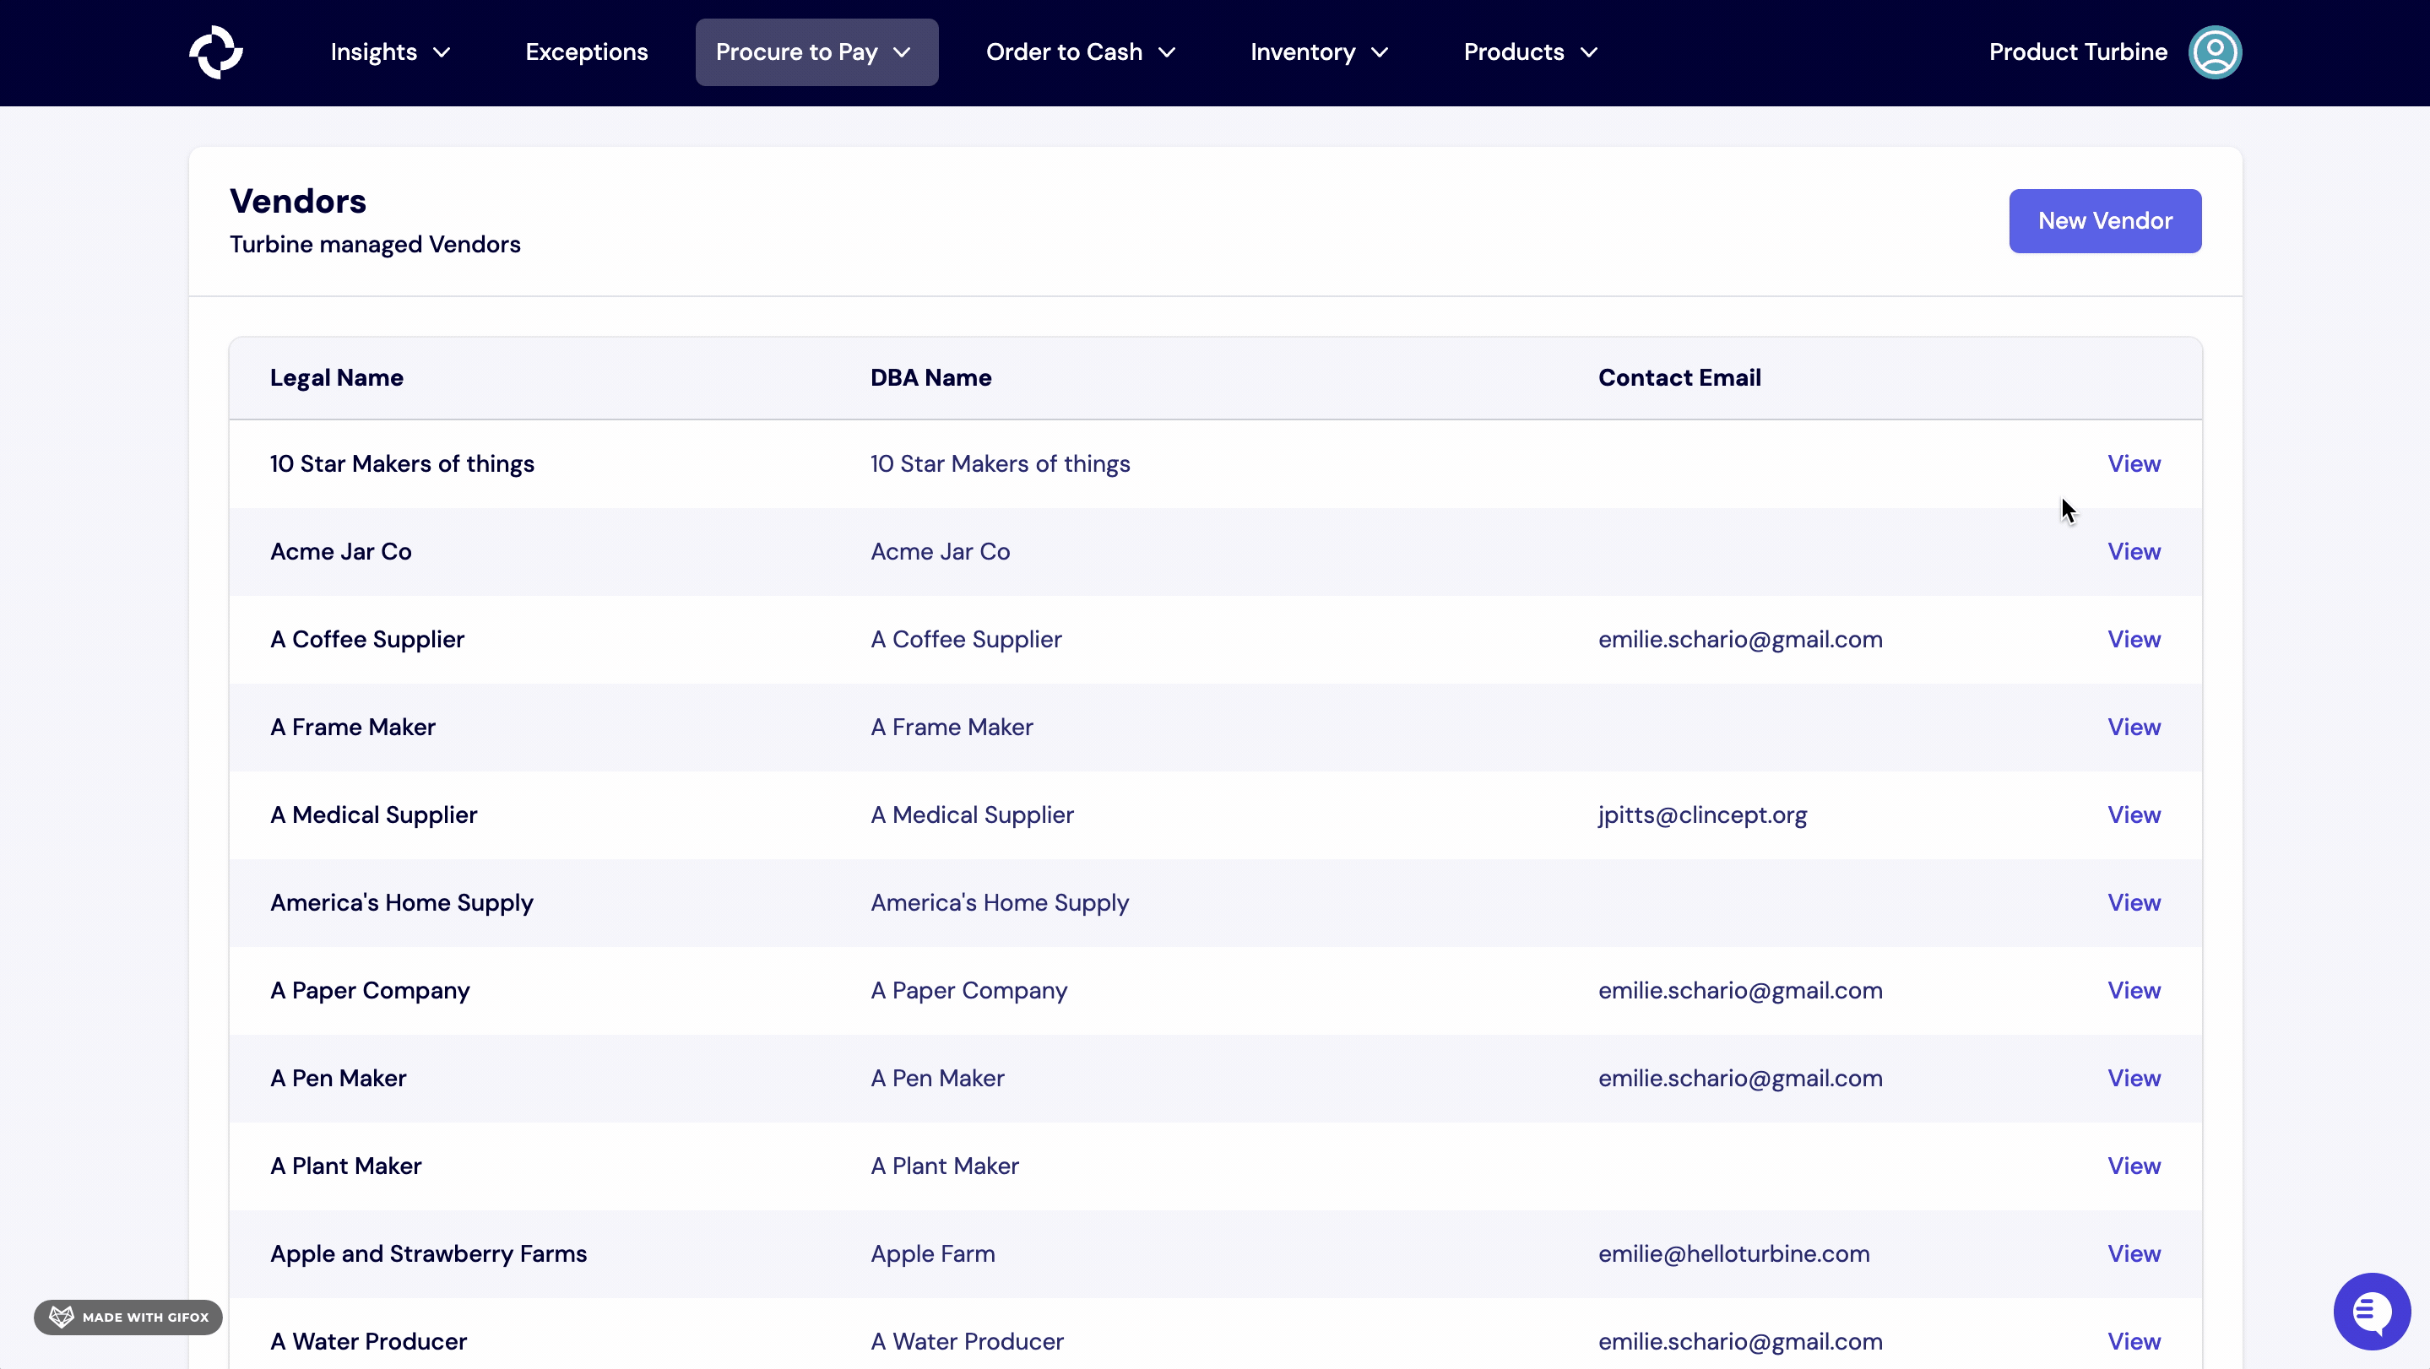Select the Legal Name column header
This screenshot has width=2430, height=1369.
pos(336,377)
